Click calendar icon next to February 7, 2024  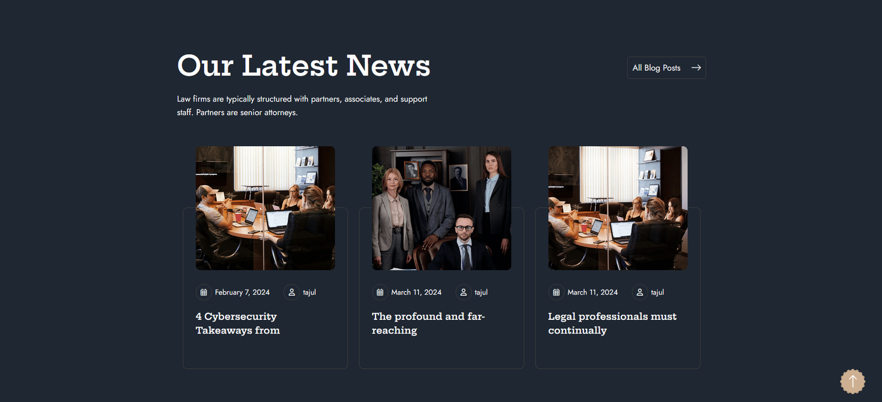tap(203, 292)
